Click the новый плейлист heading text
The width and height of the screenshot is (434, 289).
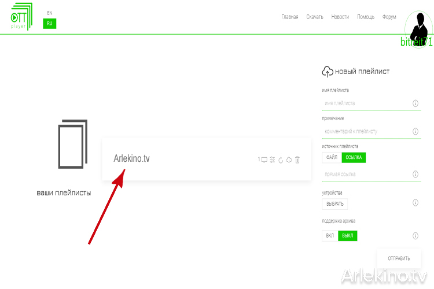pos(362,71)
